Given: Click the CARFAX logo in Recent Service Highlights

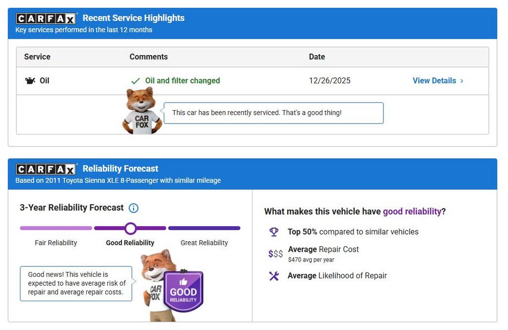Looking at the screenshot, I should [x=46, y=18].
